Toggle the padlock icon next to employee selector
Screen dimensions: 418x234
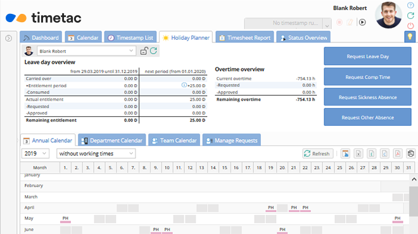(x=144, y=51)
